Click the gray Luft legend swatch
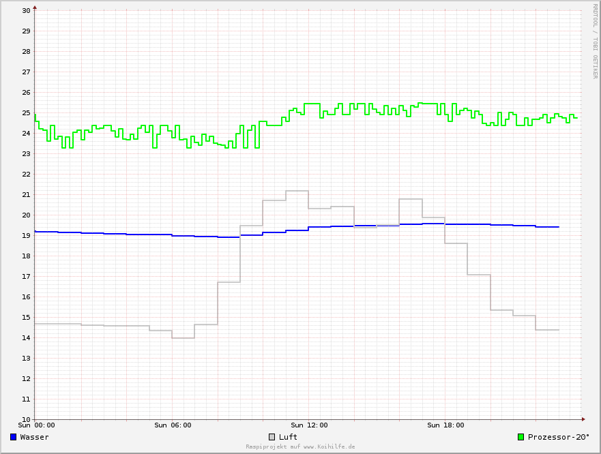 272,437
